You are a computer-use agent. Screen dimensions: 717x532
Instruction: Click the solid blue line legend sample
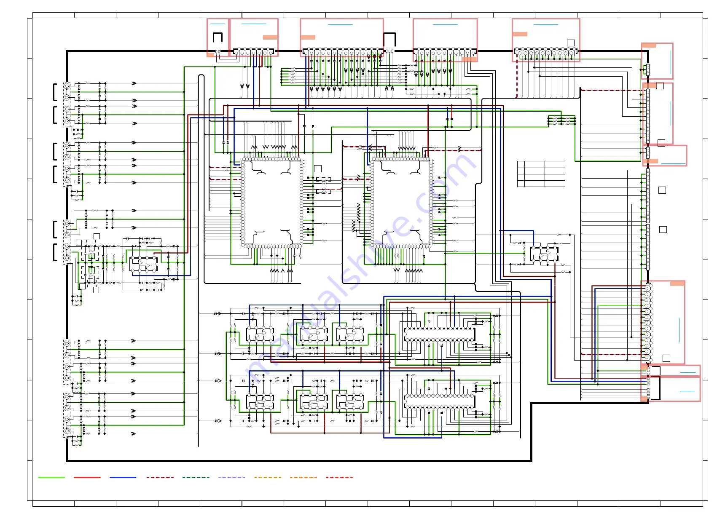click(123, 477)
